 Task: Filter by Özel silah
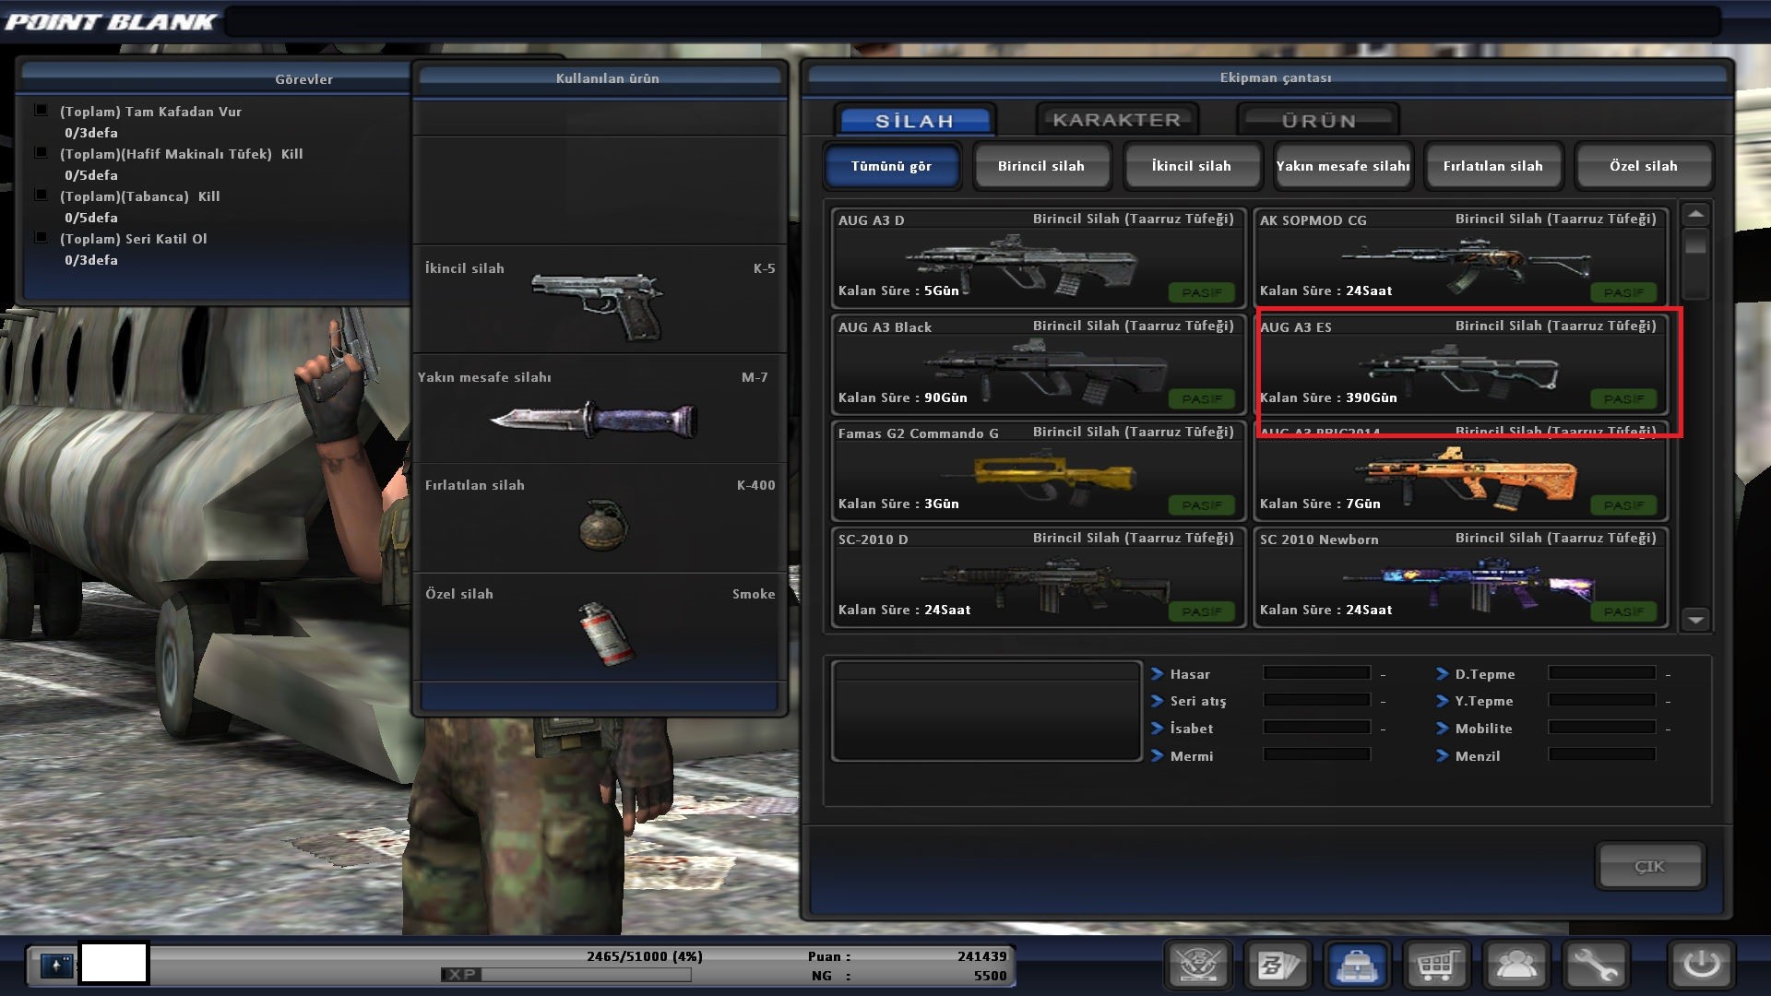(1644, 166)
